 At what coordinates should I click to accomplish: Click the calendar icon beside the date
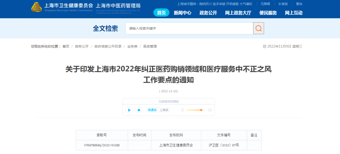(x=264, y=46)
